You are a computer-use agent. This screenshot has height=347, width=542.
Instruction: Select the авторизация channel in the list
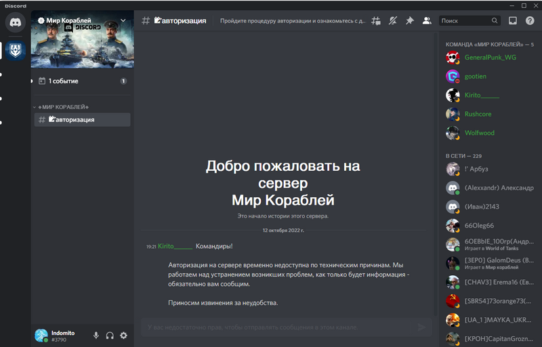pyautogui.click(x=82, y=119)
